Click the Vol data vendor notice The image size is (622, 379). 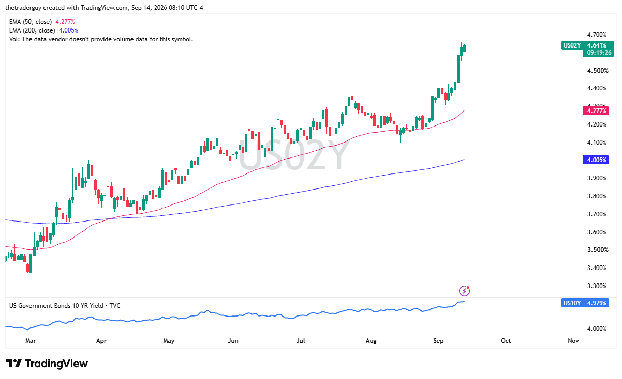pos(101,39)
